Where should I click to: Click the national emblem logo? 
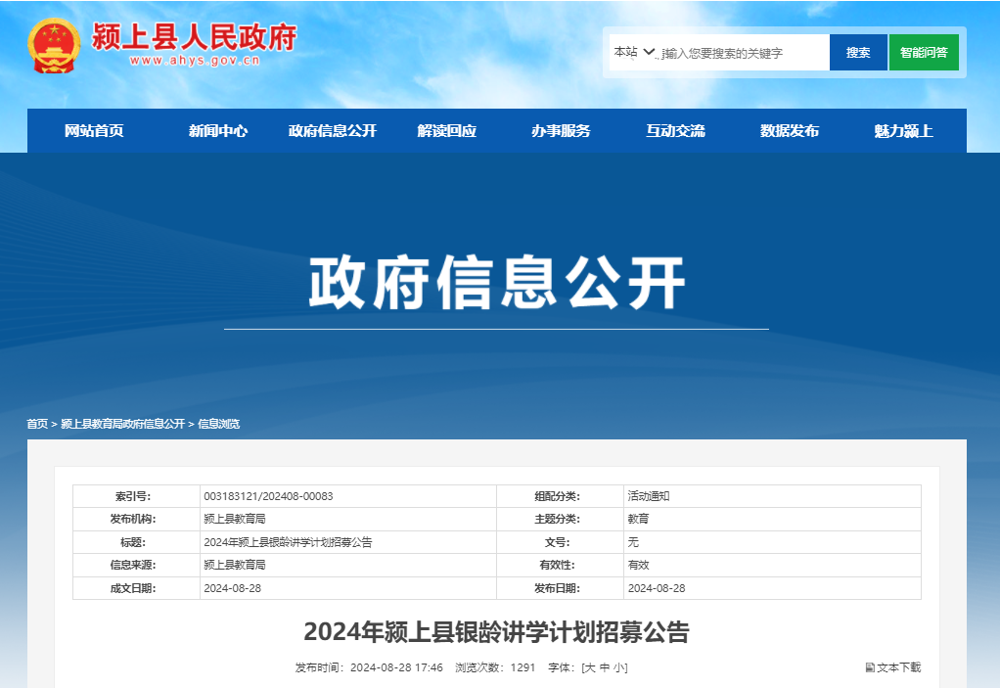(x=54, y=46)
